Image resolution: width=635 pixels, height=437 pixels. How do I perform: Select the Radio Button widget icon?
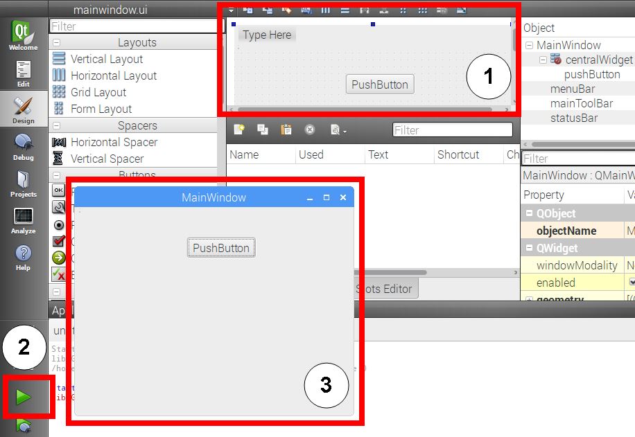59,224
